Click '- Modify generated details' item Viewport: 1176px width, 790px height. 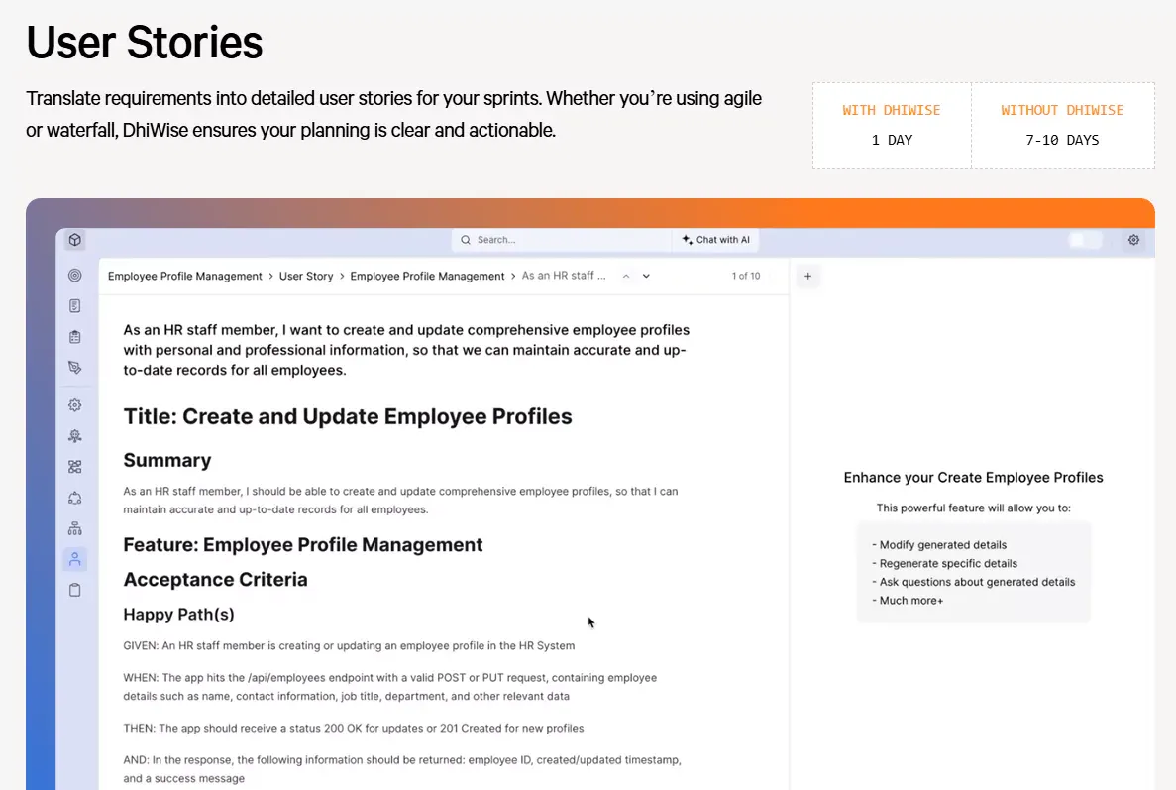tap(939, 544)
